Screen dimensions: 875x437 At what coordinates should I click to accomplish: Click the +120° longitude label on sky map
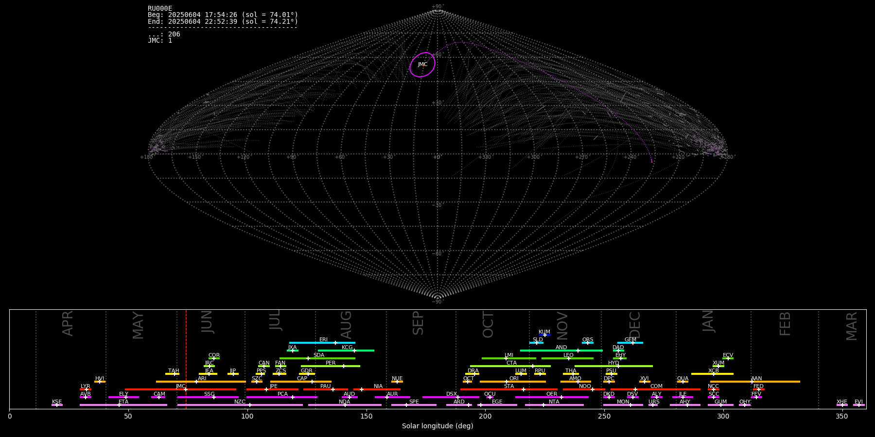pos(244,157)
